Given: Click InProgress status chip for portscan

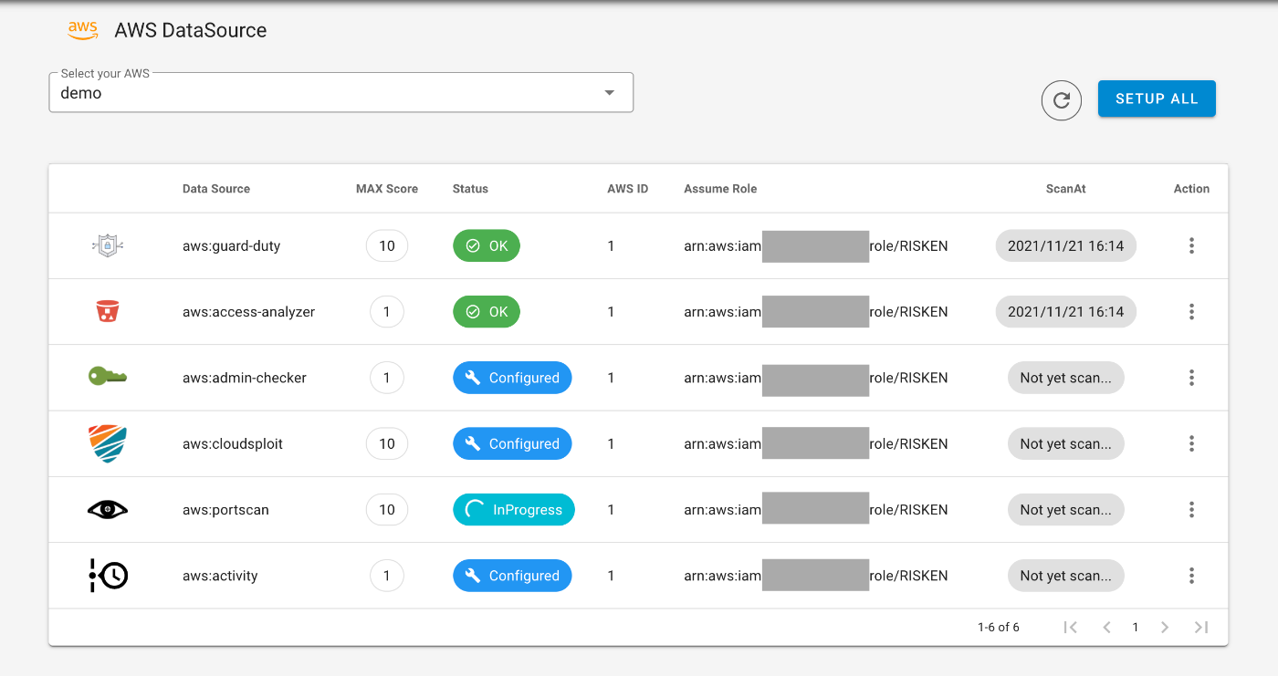Looking at the screenshot, I should click(514, 510).
